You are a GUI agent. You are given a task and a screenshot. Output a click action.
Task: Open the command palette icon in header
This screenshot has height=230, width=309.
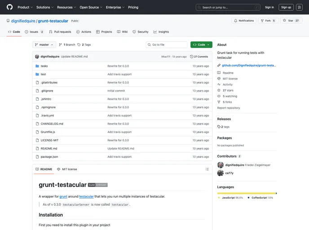click(x=299, y=7)
